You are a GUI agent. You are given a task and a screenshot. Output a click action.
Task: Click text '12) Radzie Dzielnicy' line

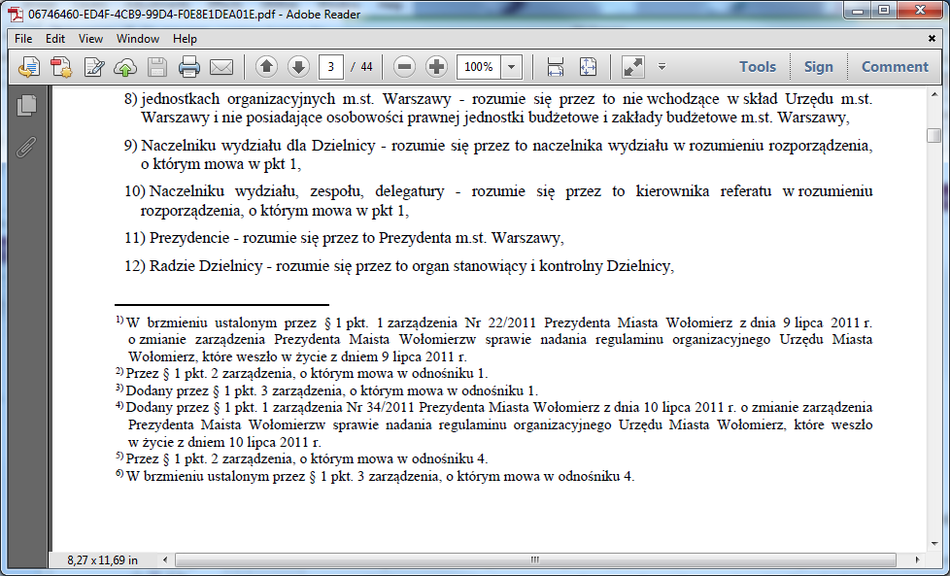(x=399, y=266)
